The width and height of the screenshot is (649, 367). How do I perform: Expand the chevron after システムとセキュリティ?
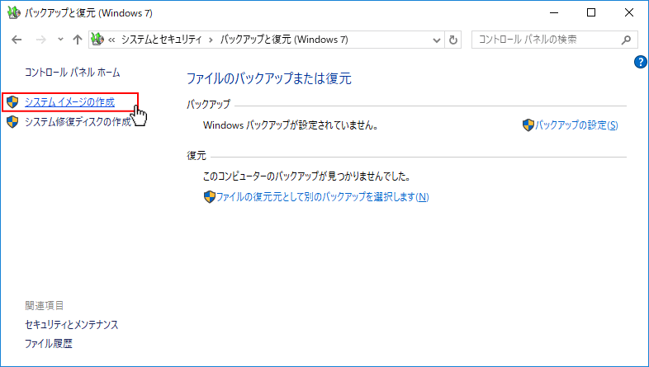coord(211,40)
